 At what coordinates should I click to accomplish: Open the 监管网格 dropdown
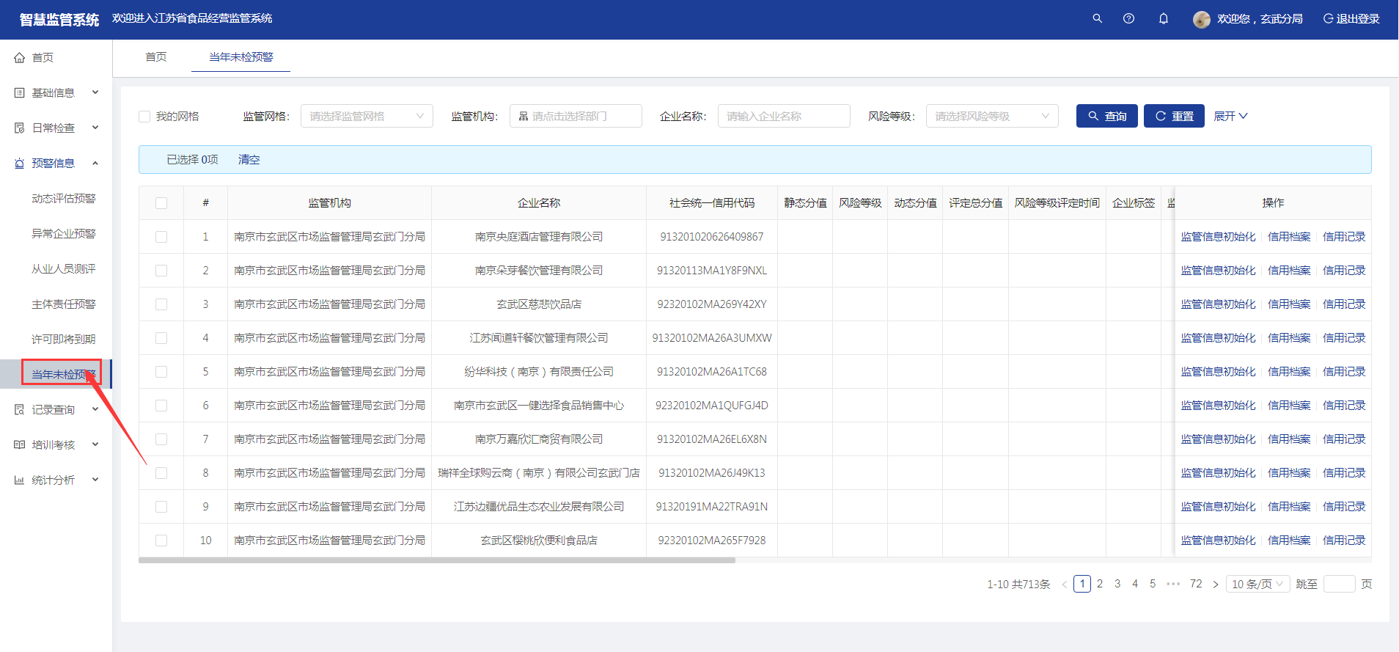pyautogui.click(x=367, y=116)
